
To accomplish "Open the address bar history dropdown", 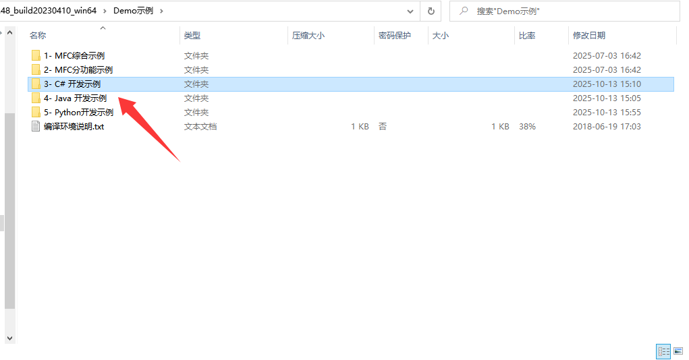I will pos(410,11).
